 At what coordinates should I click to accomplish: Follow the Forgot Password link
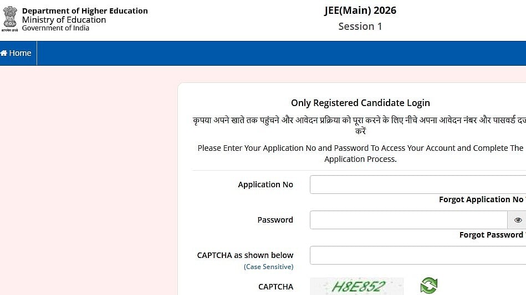pyautogui.click(x=491, y=235)
